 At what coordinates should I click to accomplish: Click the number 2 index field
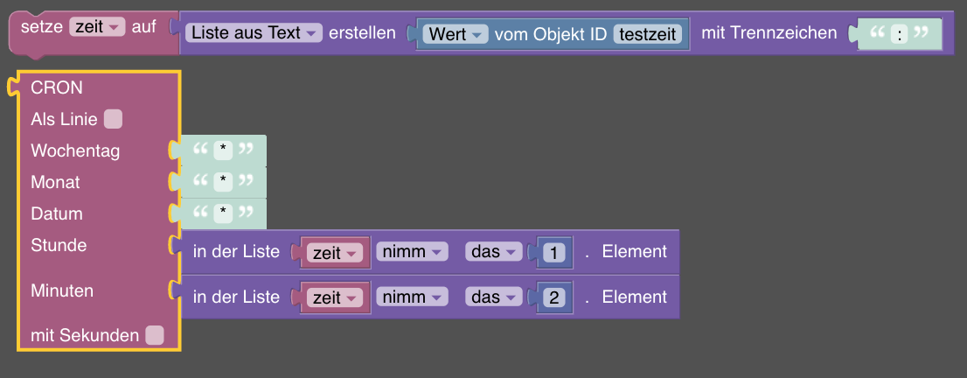click(x=554, y=297)
